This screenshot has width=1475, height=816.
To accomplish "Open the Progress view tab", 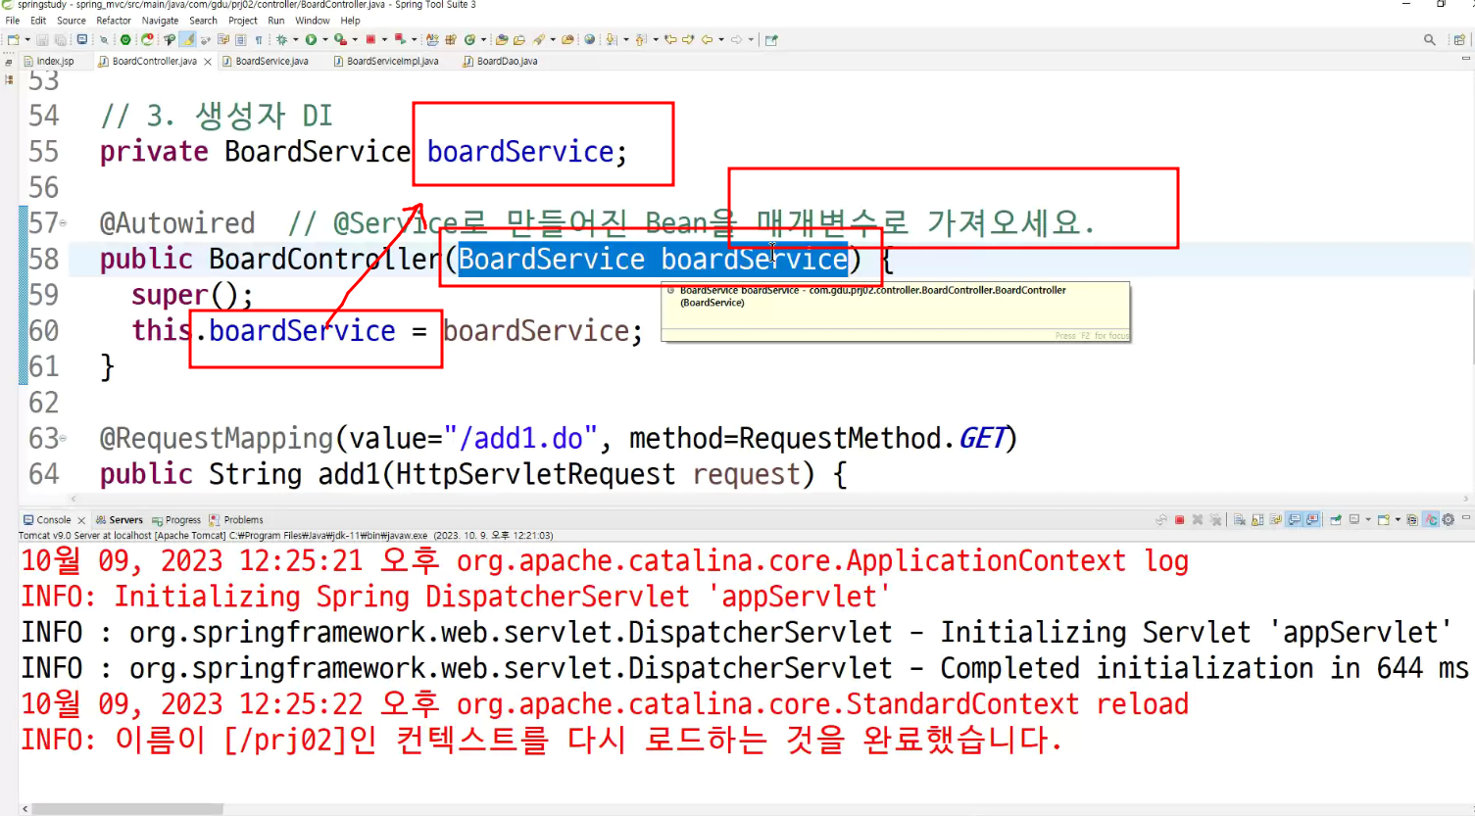I will pos(176,520).
